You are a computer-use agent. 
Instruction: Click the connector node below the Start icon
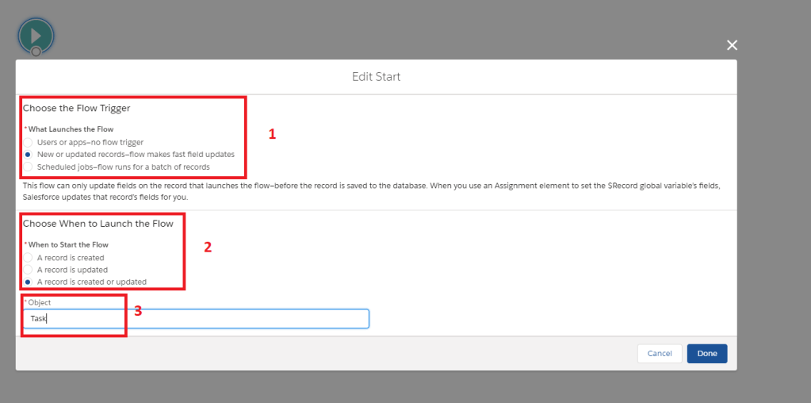(x=36, y=52)
